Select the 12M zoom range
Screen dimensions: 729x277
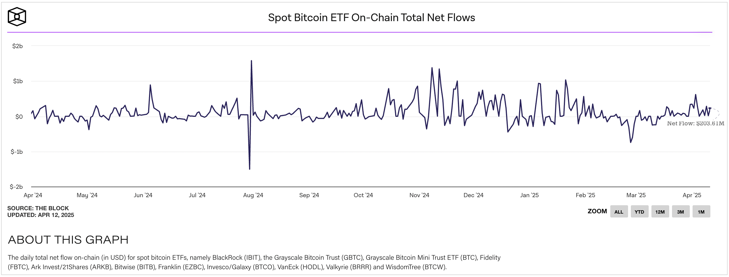(x=661, y=211)
